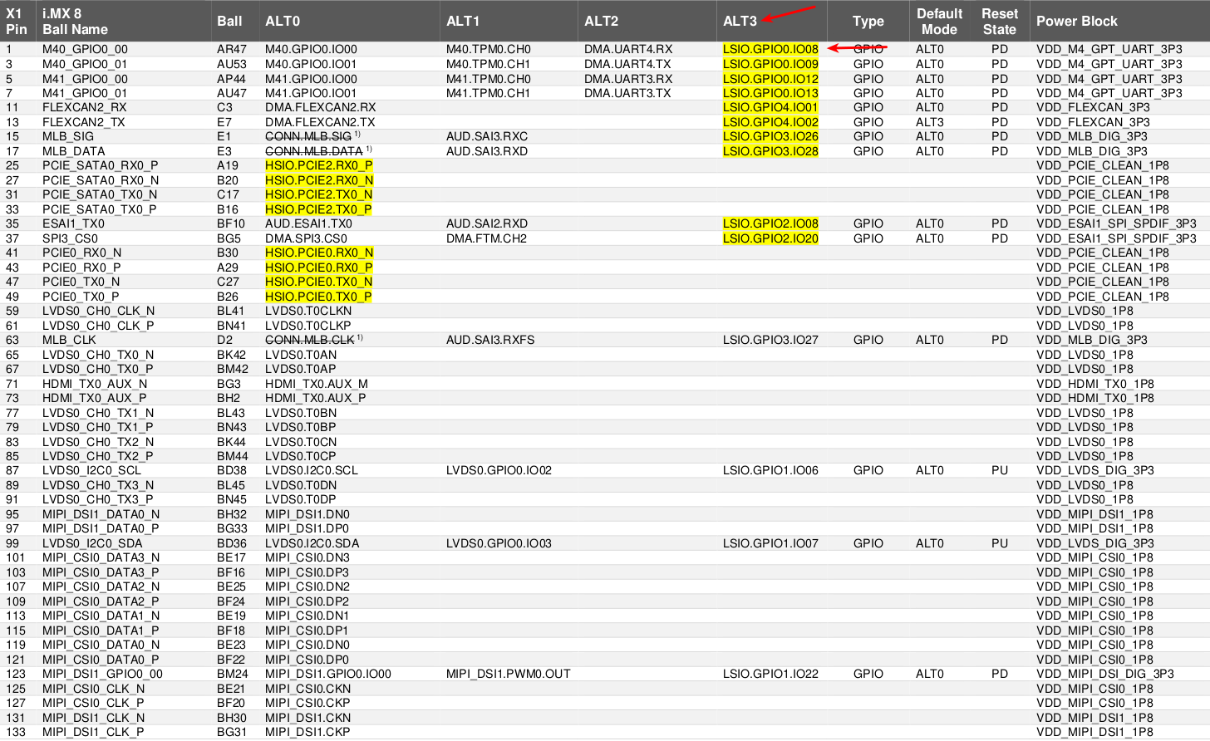
Task: Click power block VDD_MIPI_DSI_DIG_3P3
Action: 1105,674
